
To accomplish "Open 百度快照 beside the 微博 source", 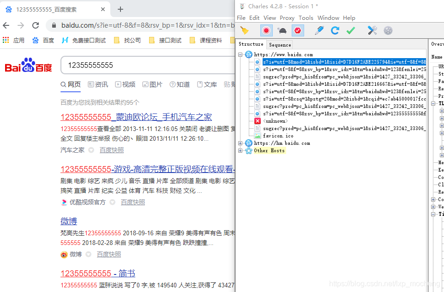I will coord(109,254).
